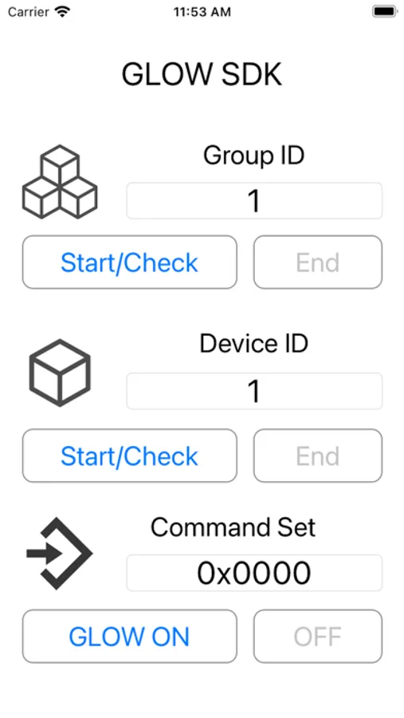This screenshot has width=404, height=718.
Task: Tap the single cube Device icon
Action: tap(60, 373)
